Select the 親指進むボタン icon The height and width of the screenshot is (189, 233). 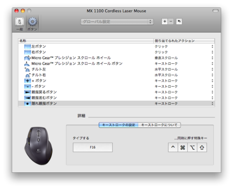28,98
